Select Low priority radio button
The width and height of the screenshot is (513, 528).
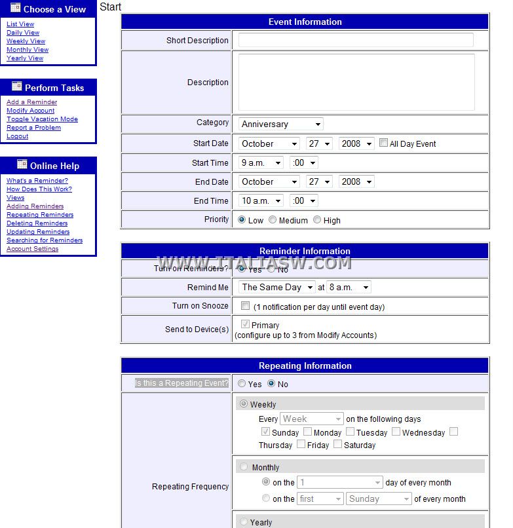242,220
